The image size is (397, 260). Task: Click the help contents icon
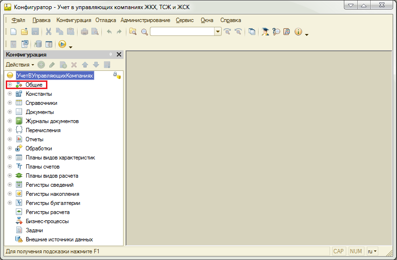(286, 32)
